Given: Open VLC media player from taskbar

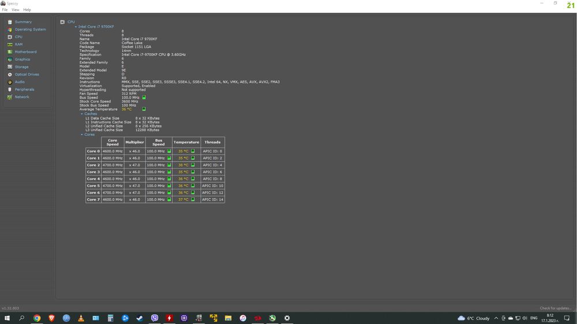Looking at the screenshot, I should (x=81, y=318).
